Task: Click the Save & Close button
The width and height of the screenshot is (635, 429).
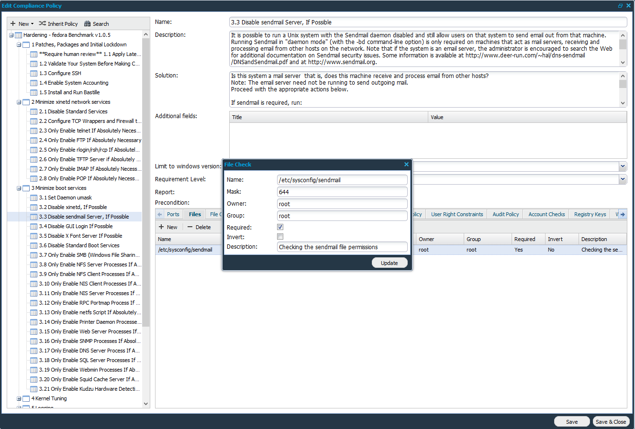Action: pos(611,421)
